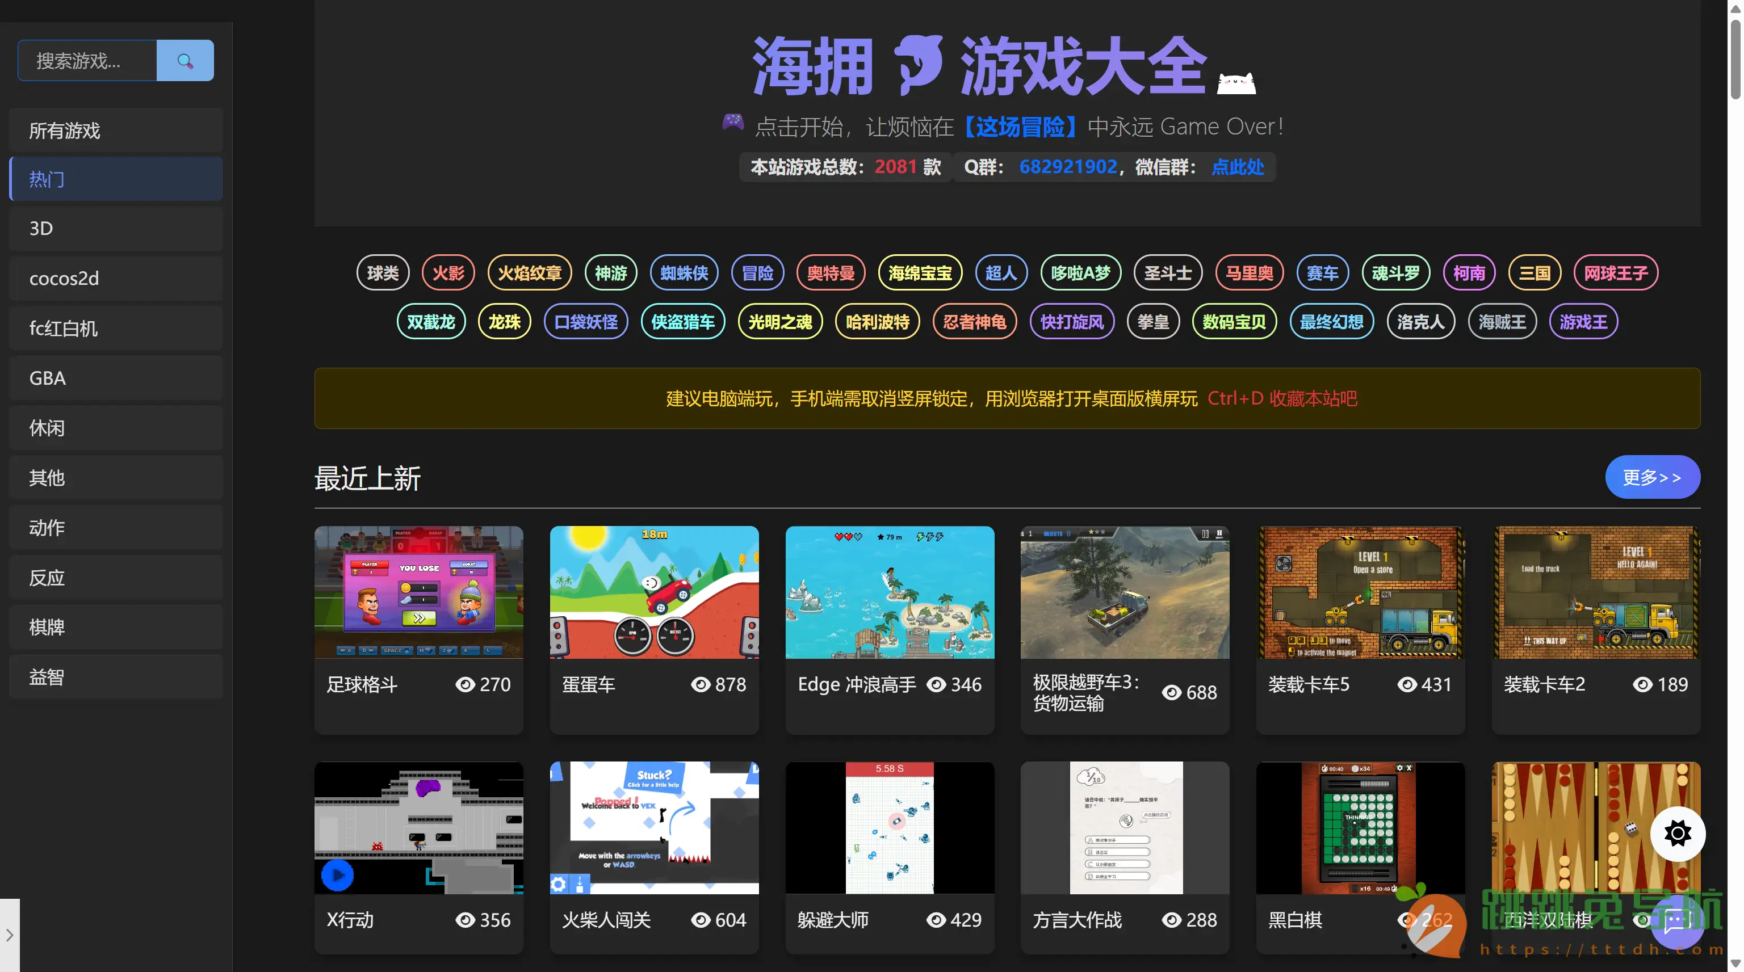Click the eye icon on 足球格斗 card

tap(464, 684)
